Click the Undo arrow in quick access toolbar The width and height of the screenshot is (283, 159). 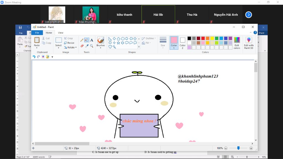click(34, 57)
